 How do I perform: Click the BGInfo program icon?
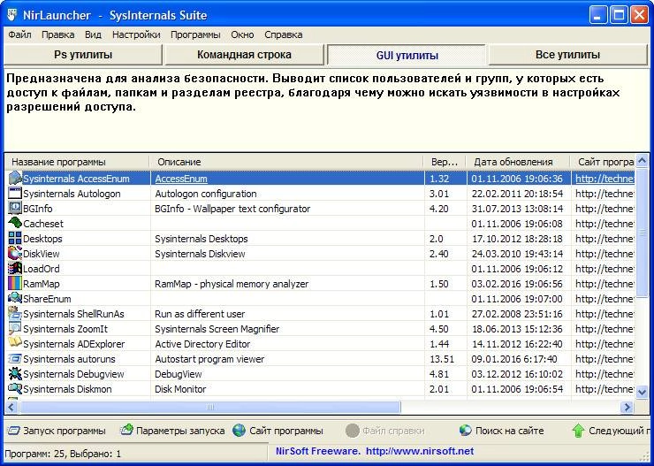pyautogui.click(x=15, y=208)
